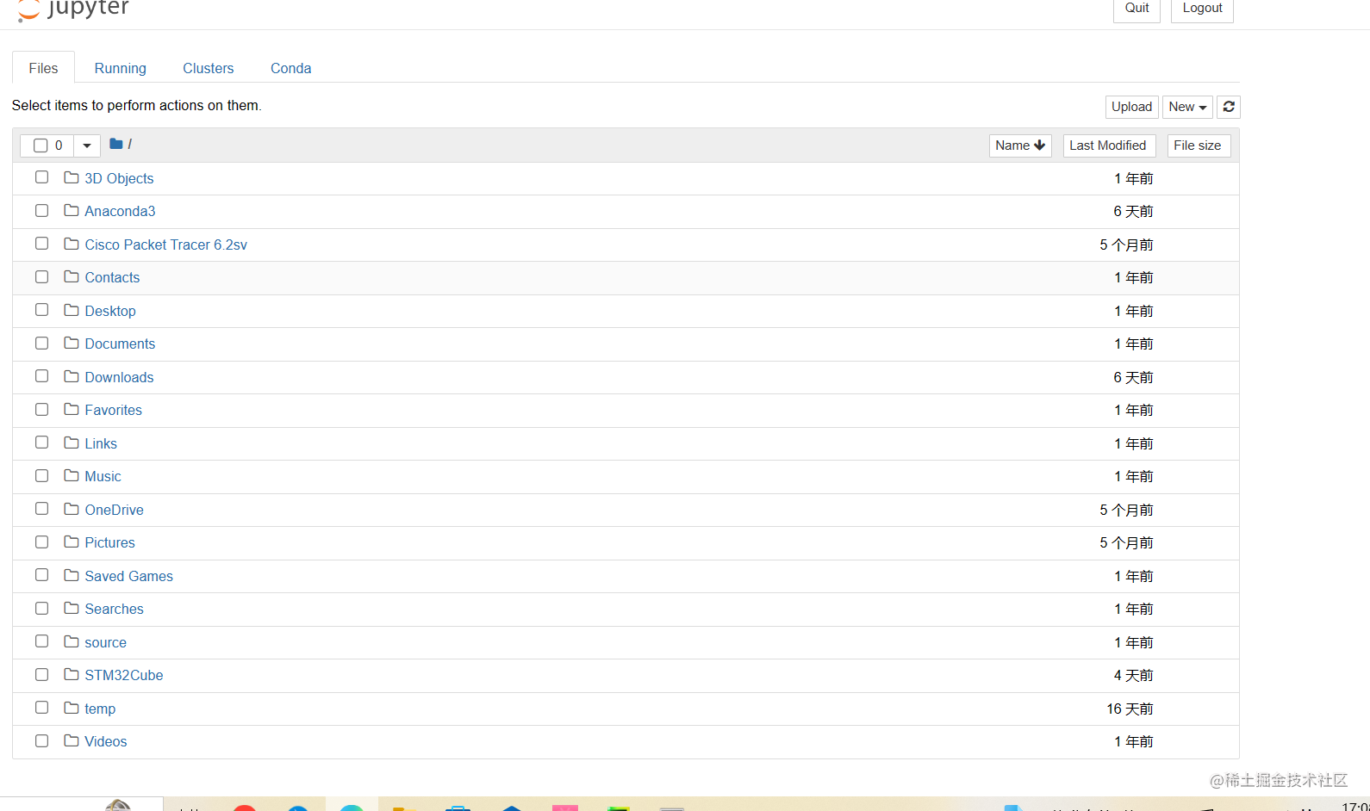Check the box for Documents

coord(41,343)
